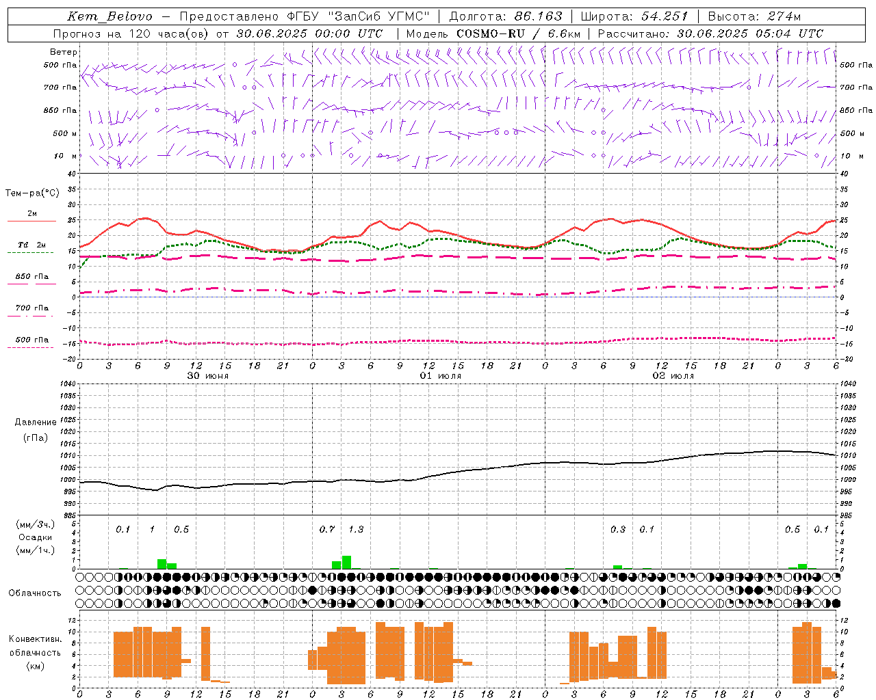Viewport: 876px width, 700px height.
Task: Click the Широта: 54.251 value
Action: click(634, 16)
